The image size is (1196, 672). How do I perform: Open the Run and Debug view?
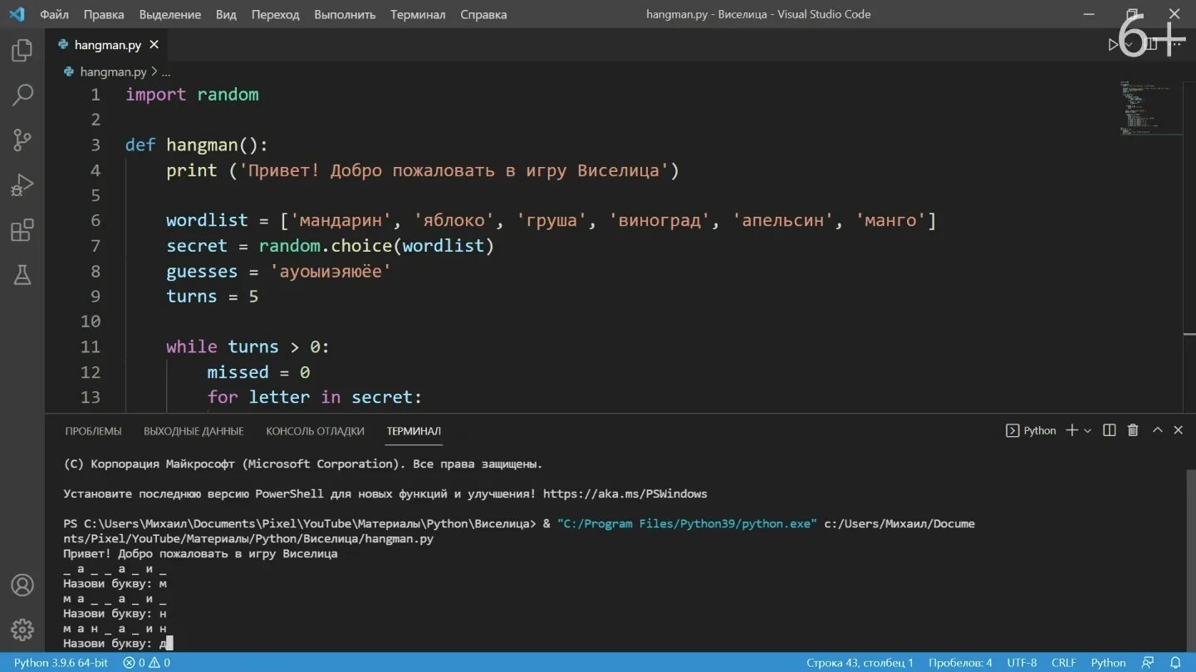(x=22, y=185)
